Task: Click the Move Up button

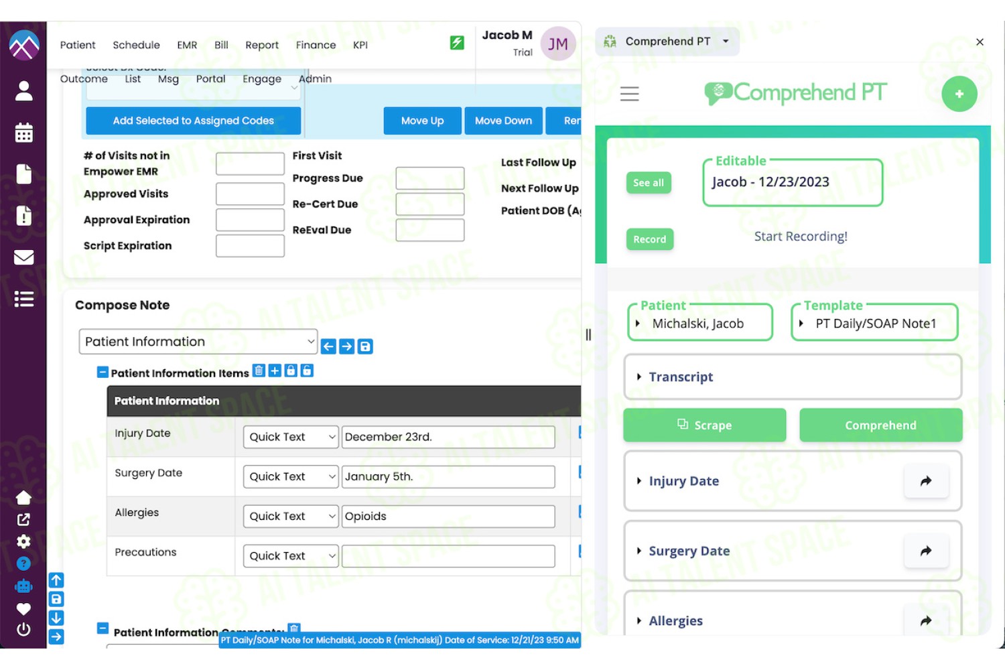Action: click(423, 121)
